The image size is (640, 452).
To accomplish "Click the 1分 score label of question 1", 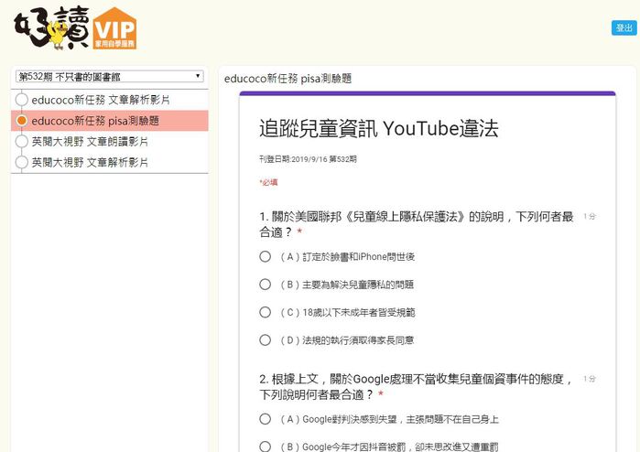I will tap(590, 216).
